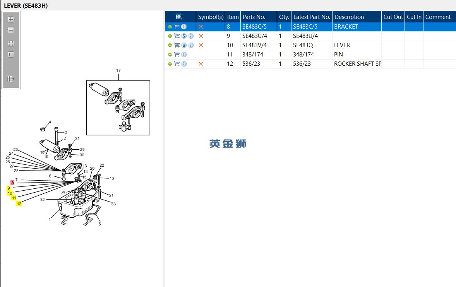Click green gear icon for item 11 PIN
Image resolution: width=456 pixels, height=287 pixels.
click(170, 55)
